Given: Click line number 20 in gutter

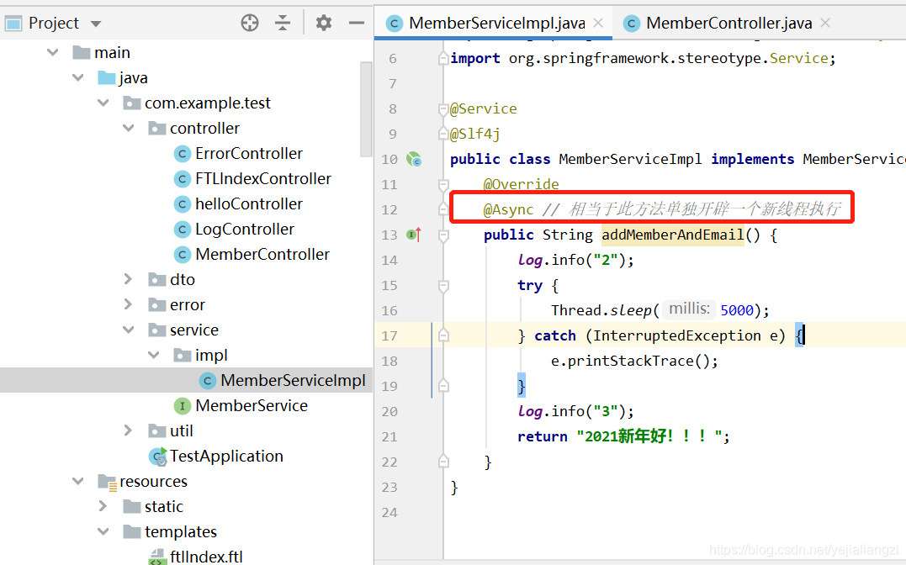Looking at the screenshot, I should (x=389, y=411).
